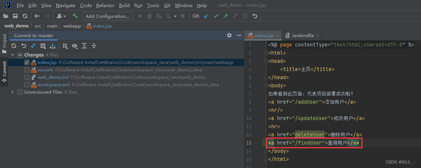Click the Changelists icon in Commit panel

pyautogui.click(x=43, y=46)
